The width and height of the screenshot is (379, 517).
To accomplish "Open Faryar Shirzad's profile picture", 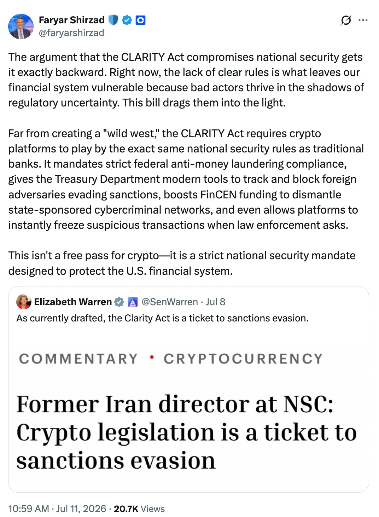I will click(x=21, y=27).
